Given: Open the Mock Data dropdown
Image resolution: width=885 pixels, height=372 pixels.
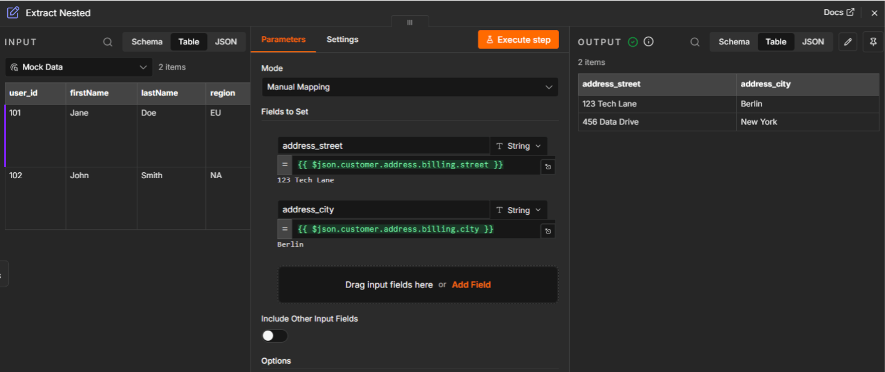Looking at the screenshot, I should [x=79, y=67].
